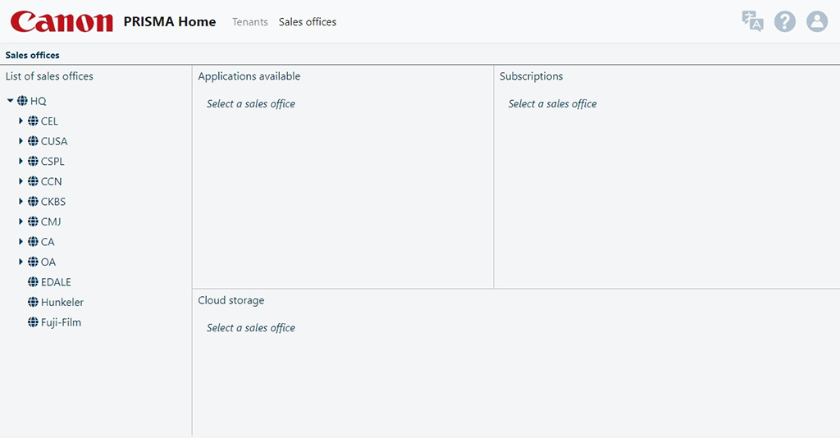This screenshot has width=840, height=438.
Task: Open the user account profile icon
Action: 817,21
